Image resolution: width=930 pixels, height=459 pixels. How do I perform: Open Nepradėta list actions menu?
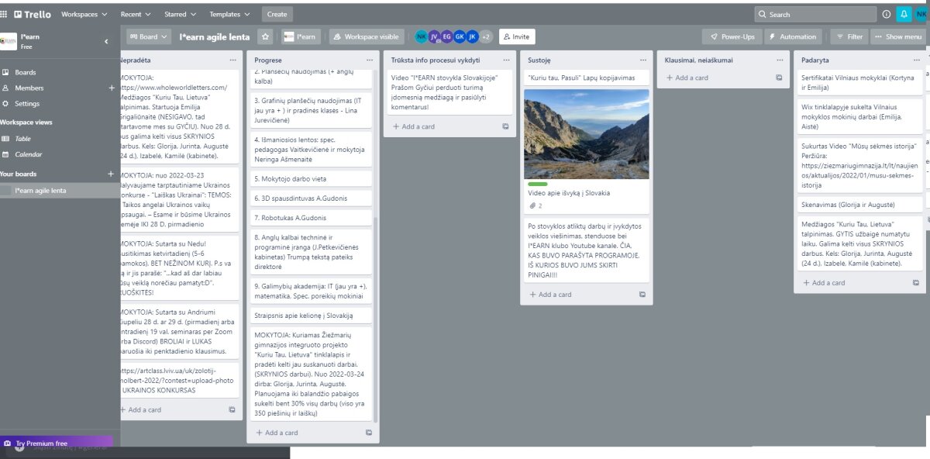tap(232, 60)
